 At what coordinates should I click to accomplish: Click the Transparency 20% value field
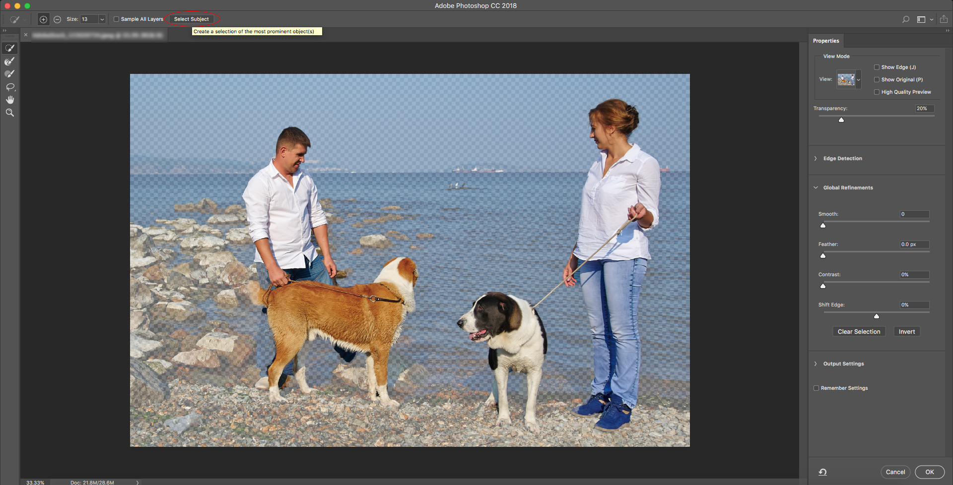pyautogui.click(x=925, y=109)
